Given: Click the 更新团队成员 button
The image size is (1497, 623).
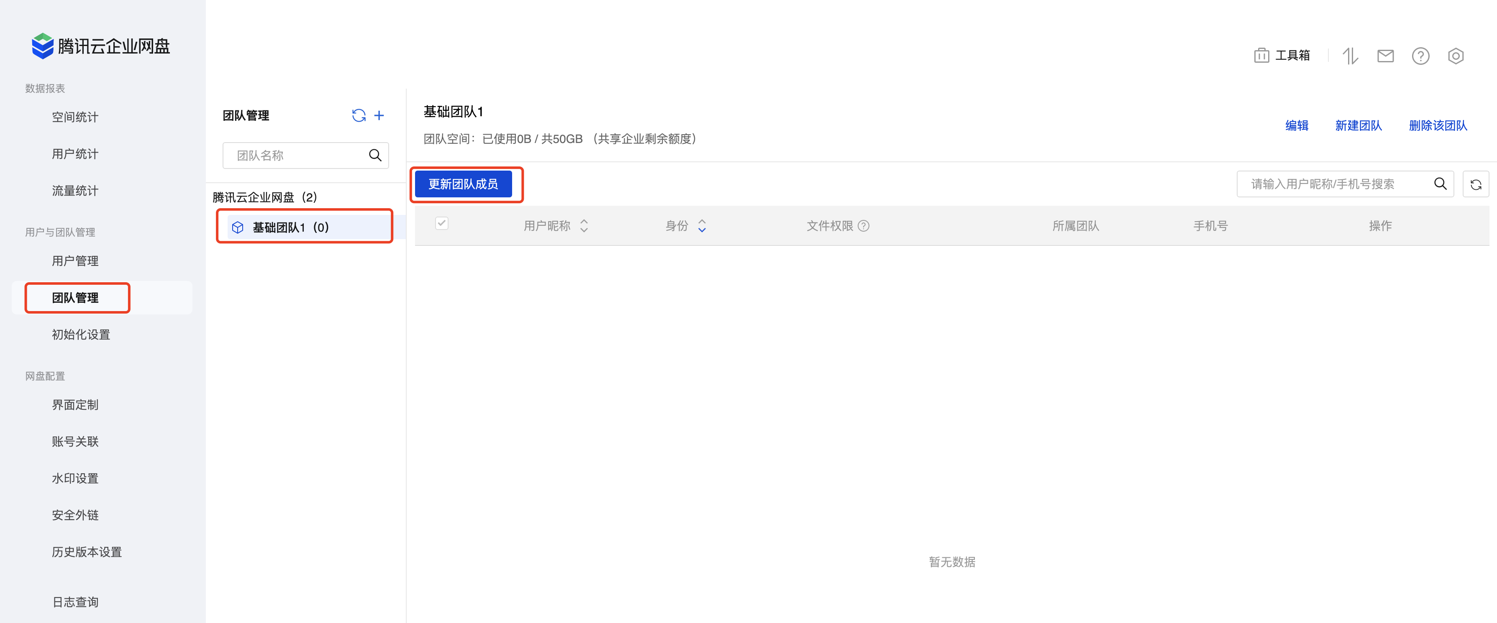Looking at the screenshot, I should click(463, 184).
